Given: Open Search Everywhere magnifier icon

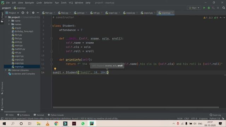Looking at the screenshot, I should pos(224,8).
